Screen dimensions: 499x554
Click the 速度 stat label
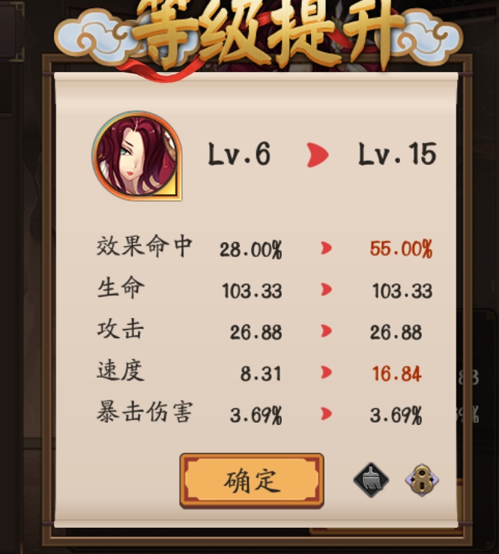(x=121, y=370)
